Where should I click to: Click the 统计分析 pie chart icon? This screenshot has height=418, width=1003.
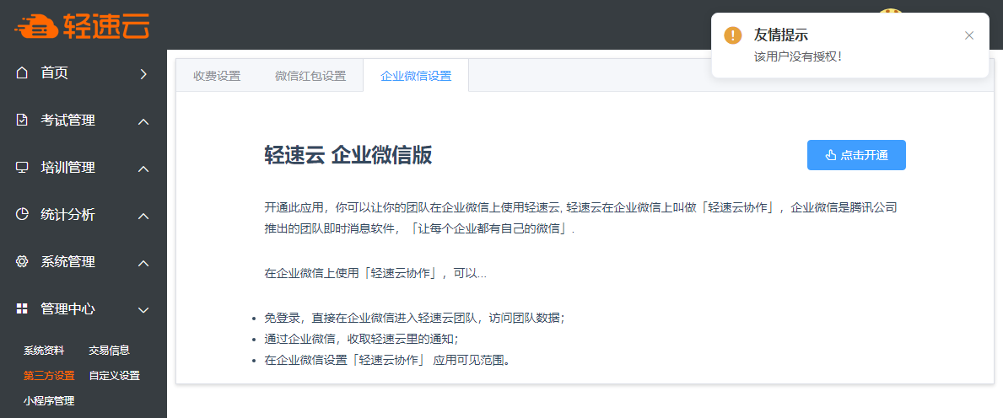[22, 214]
